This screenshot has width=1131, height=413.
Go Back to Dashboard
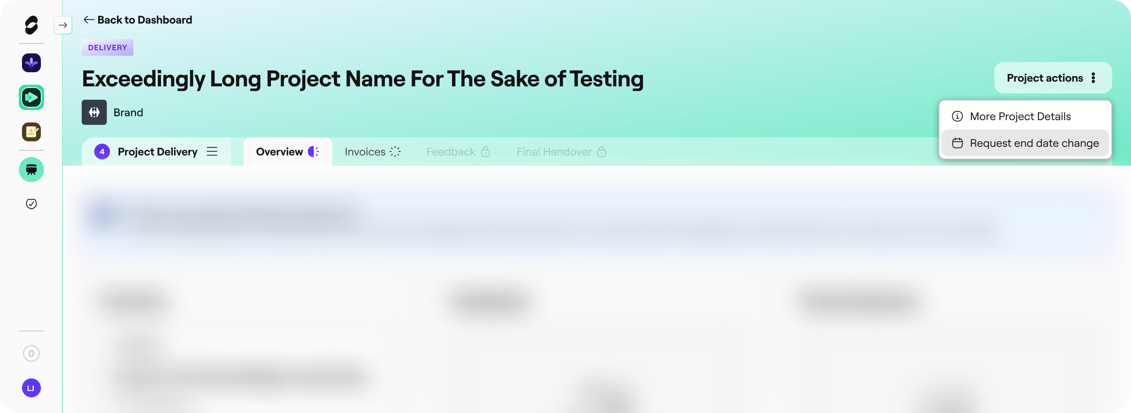[138, 20]
